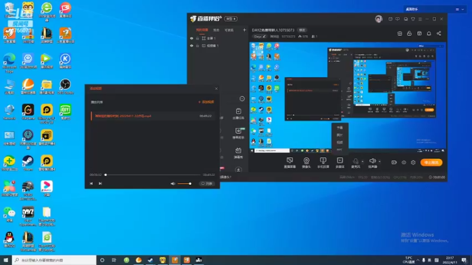The height and width of the screenshot is (265, 472).
Task: Switch to the second scene tab
Action: (x=216, y=30)
